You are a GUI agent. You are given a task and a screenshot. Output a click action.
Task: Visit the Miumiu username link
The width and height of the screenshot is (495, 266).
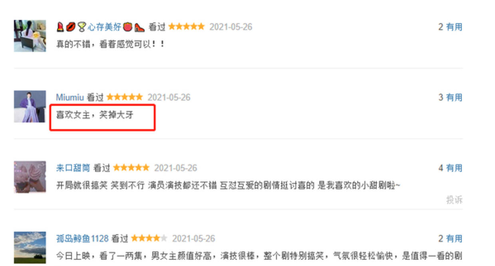pyautogui.click(x=70, y=97)
